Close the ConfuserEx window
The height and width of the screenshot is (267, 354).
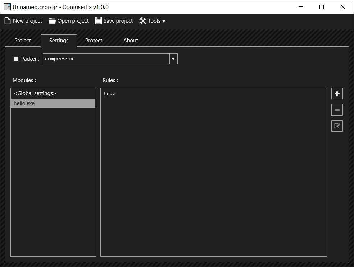tap(343, 7)
